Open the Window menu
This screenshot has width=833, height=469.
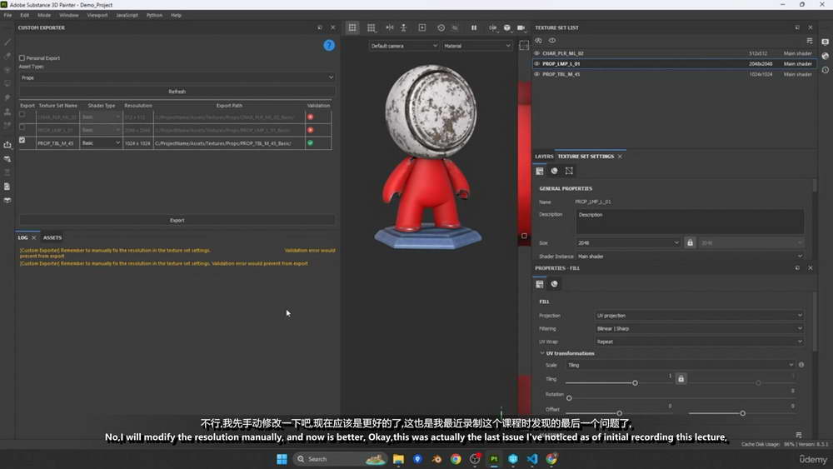(x=68, y=15)
